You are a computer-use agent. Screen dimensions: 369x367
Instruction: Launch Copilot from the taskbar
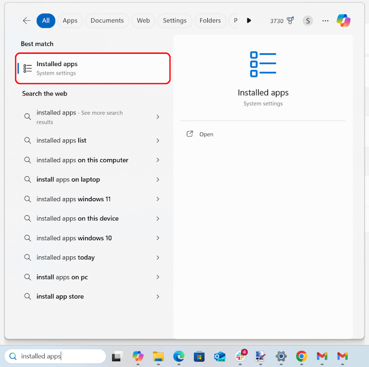coord(138,356)
